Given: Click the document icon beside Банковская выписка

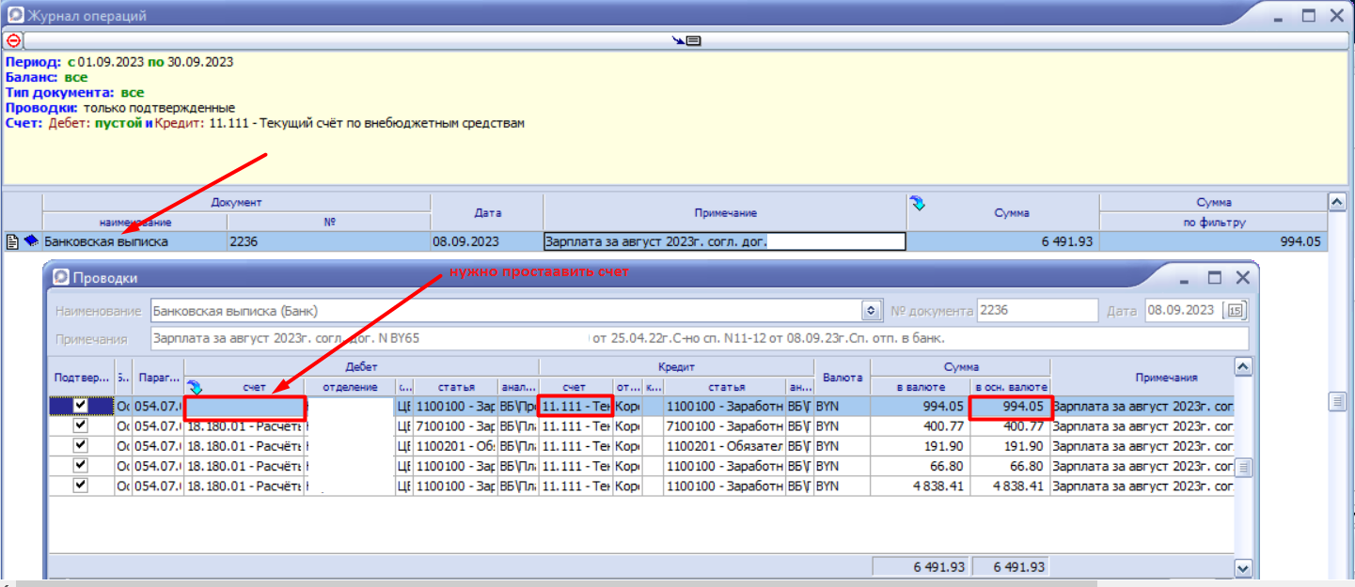Looking at the screenshot, I should [12, 241].
